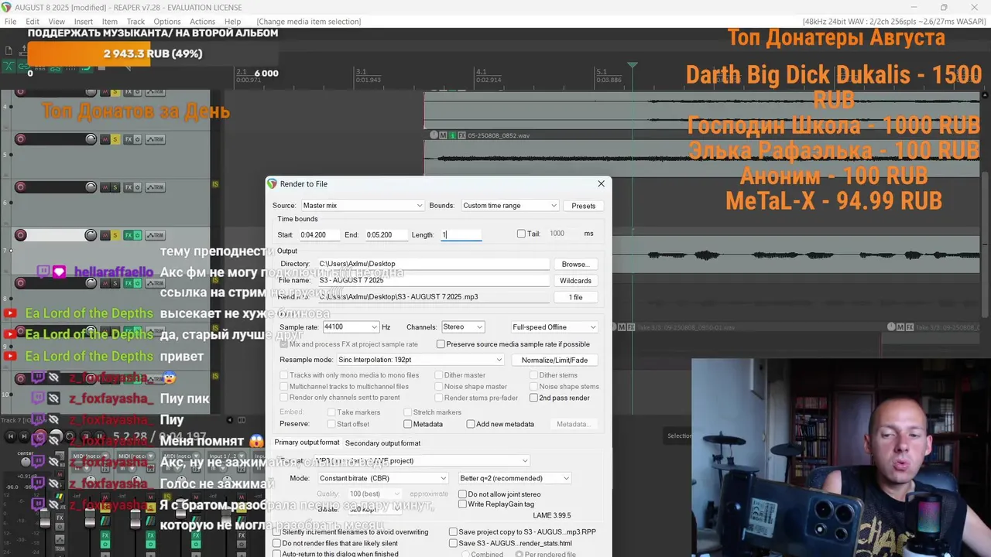This screenshot has width=991, height=557.
Task: Open the FX chain of track 6
Action: tap(128, 187)
